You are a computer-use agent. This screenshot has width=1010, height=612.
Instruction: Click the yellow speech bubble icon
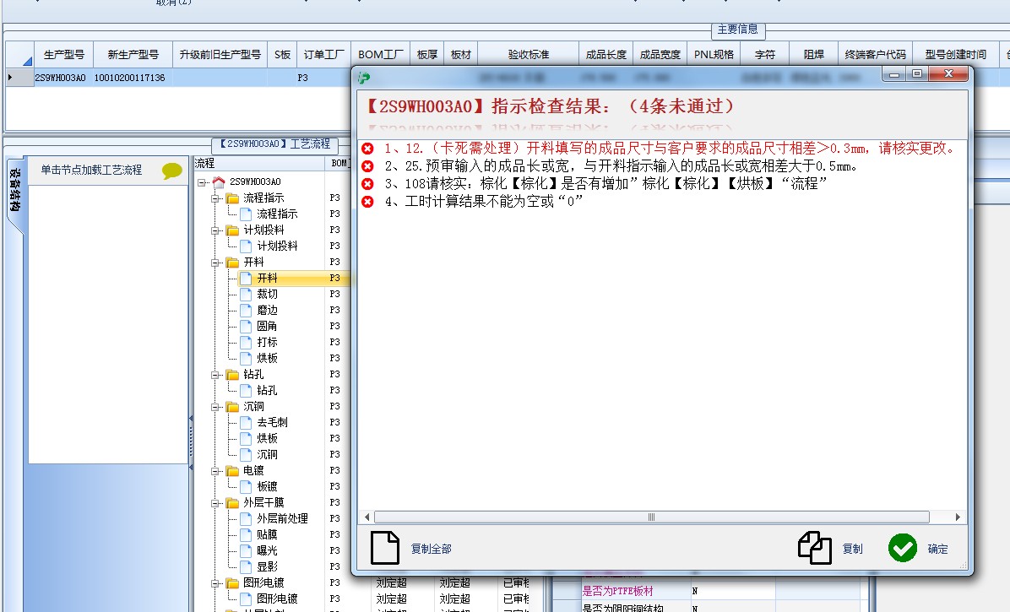(172, 171)
